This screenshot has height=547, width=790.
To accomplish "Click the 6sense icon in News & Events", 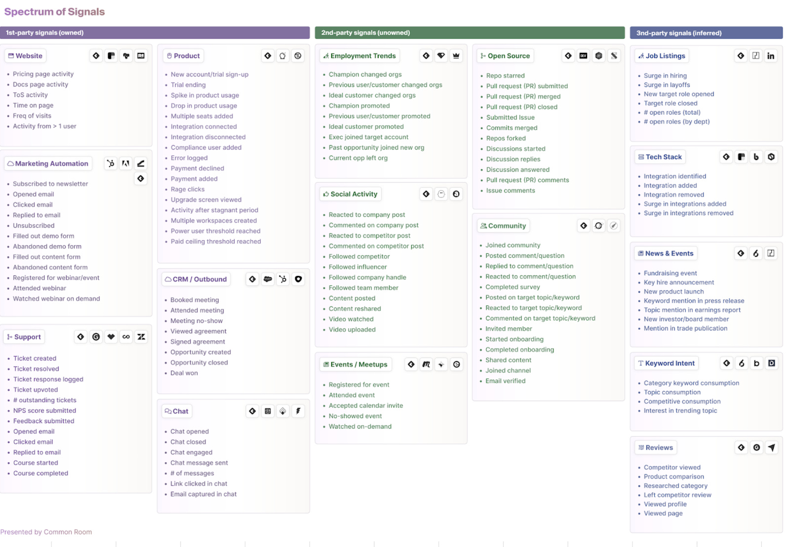I will tap(755, 253).
